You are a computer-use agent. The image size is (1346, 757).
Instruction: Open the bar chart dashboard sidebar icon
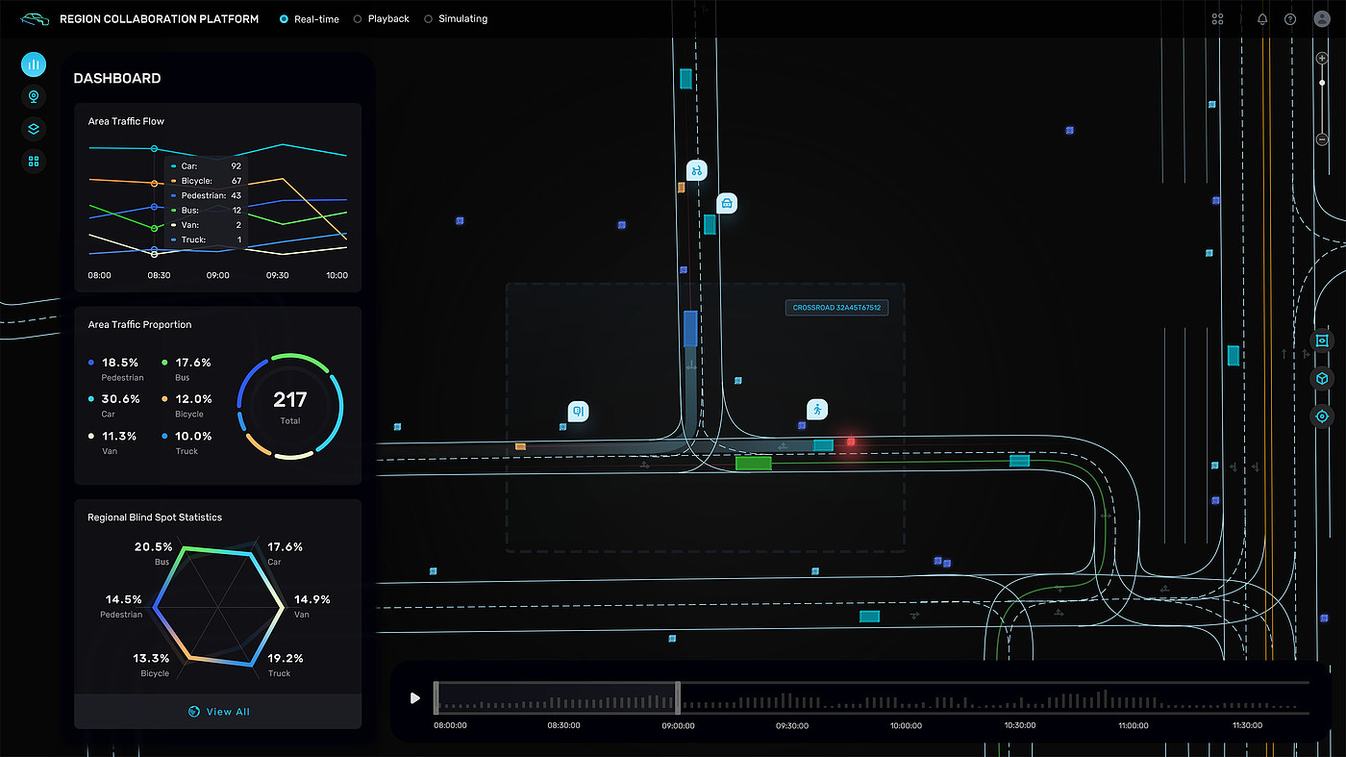click(35, 65)
